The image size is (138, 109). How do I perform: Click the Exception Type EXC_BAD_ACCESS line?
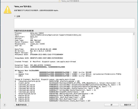[33, 65]
